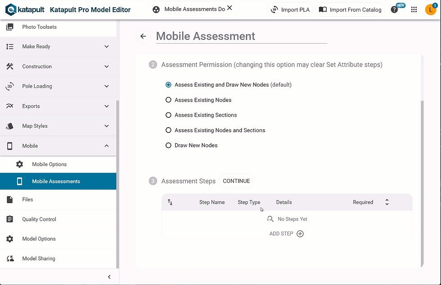This screenshot has height=285, width=441.
Task: Click the sidebar vertical scrollbar
Action: click(x=117, y=184)
